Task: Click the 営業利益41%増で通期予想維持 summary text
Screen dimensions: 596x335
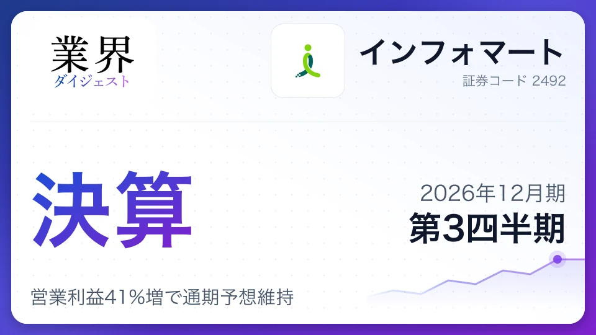Action: (162, 297)
